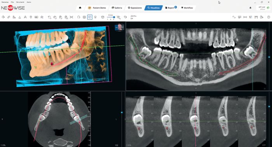Click the "115%" zoom value in axial view

coord(3,145)
